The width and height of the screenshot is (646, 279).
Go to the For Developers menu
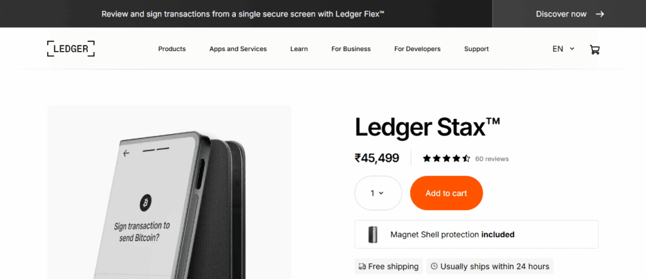pos(417,48)
